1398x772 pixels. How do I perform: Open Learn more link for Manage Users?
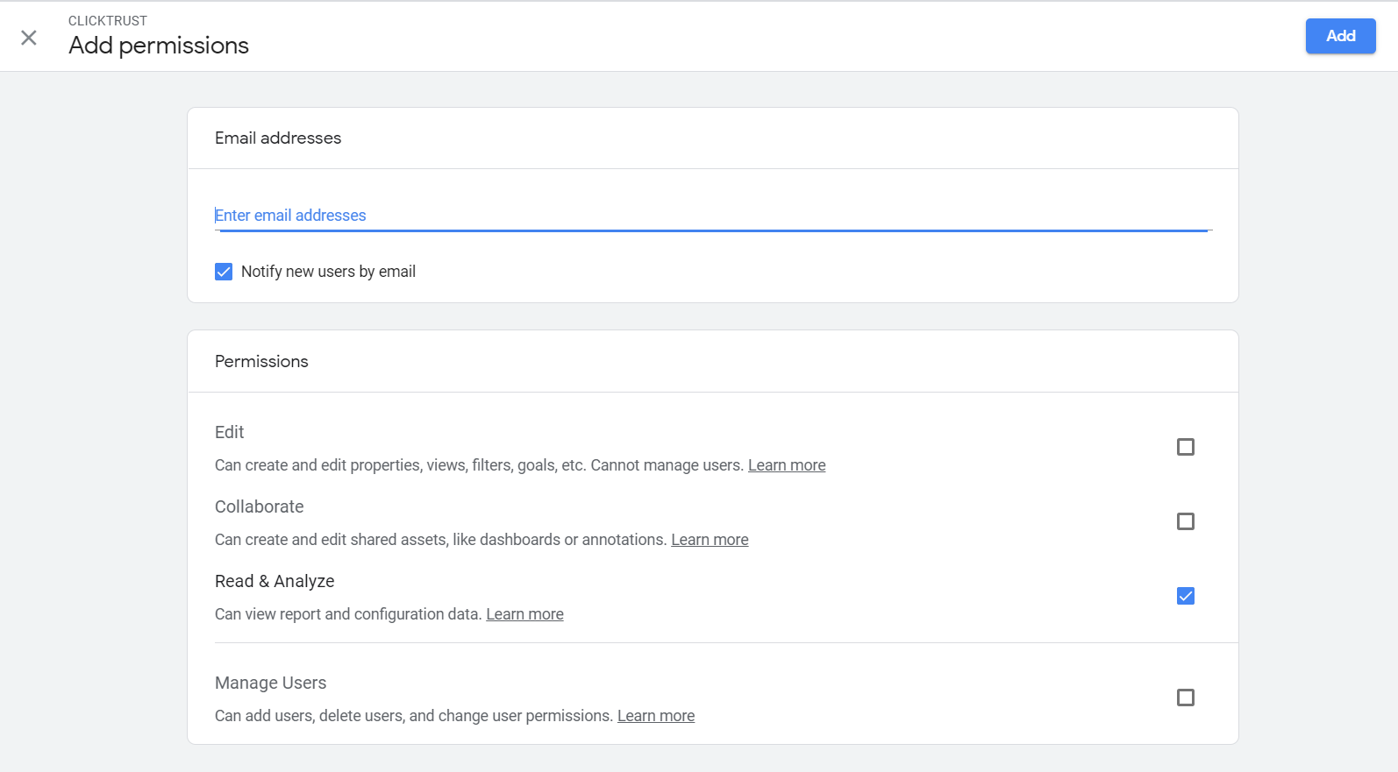tap(655, 716)
